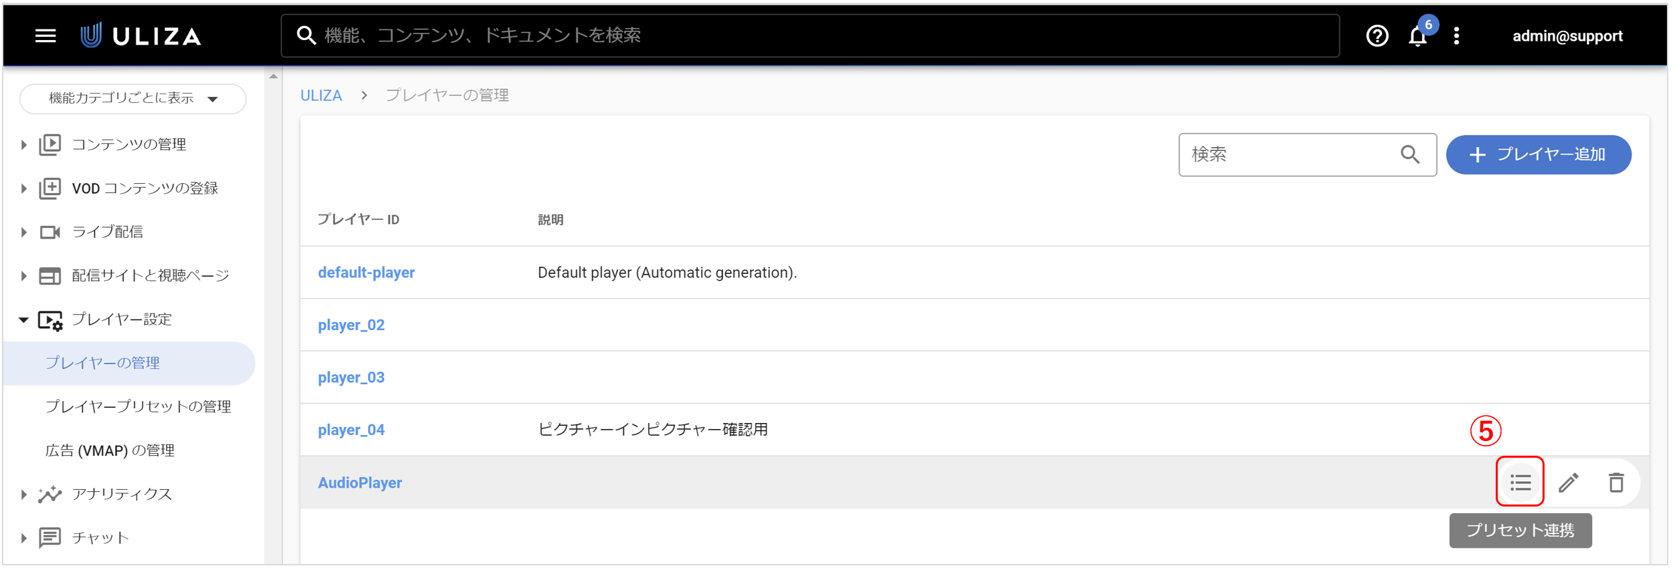1673x572 pixels.
Task: Click the help question mark icon
Action: (1377, 36)
